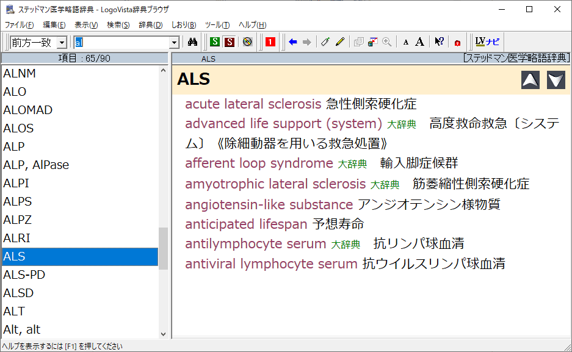
Task: Click the grayed copy pages icon
Action: click(358, 42)
